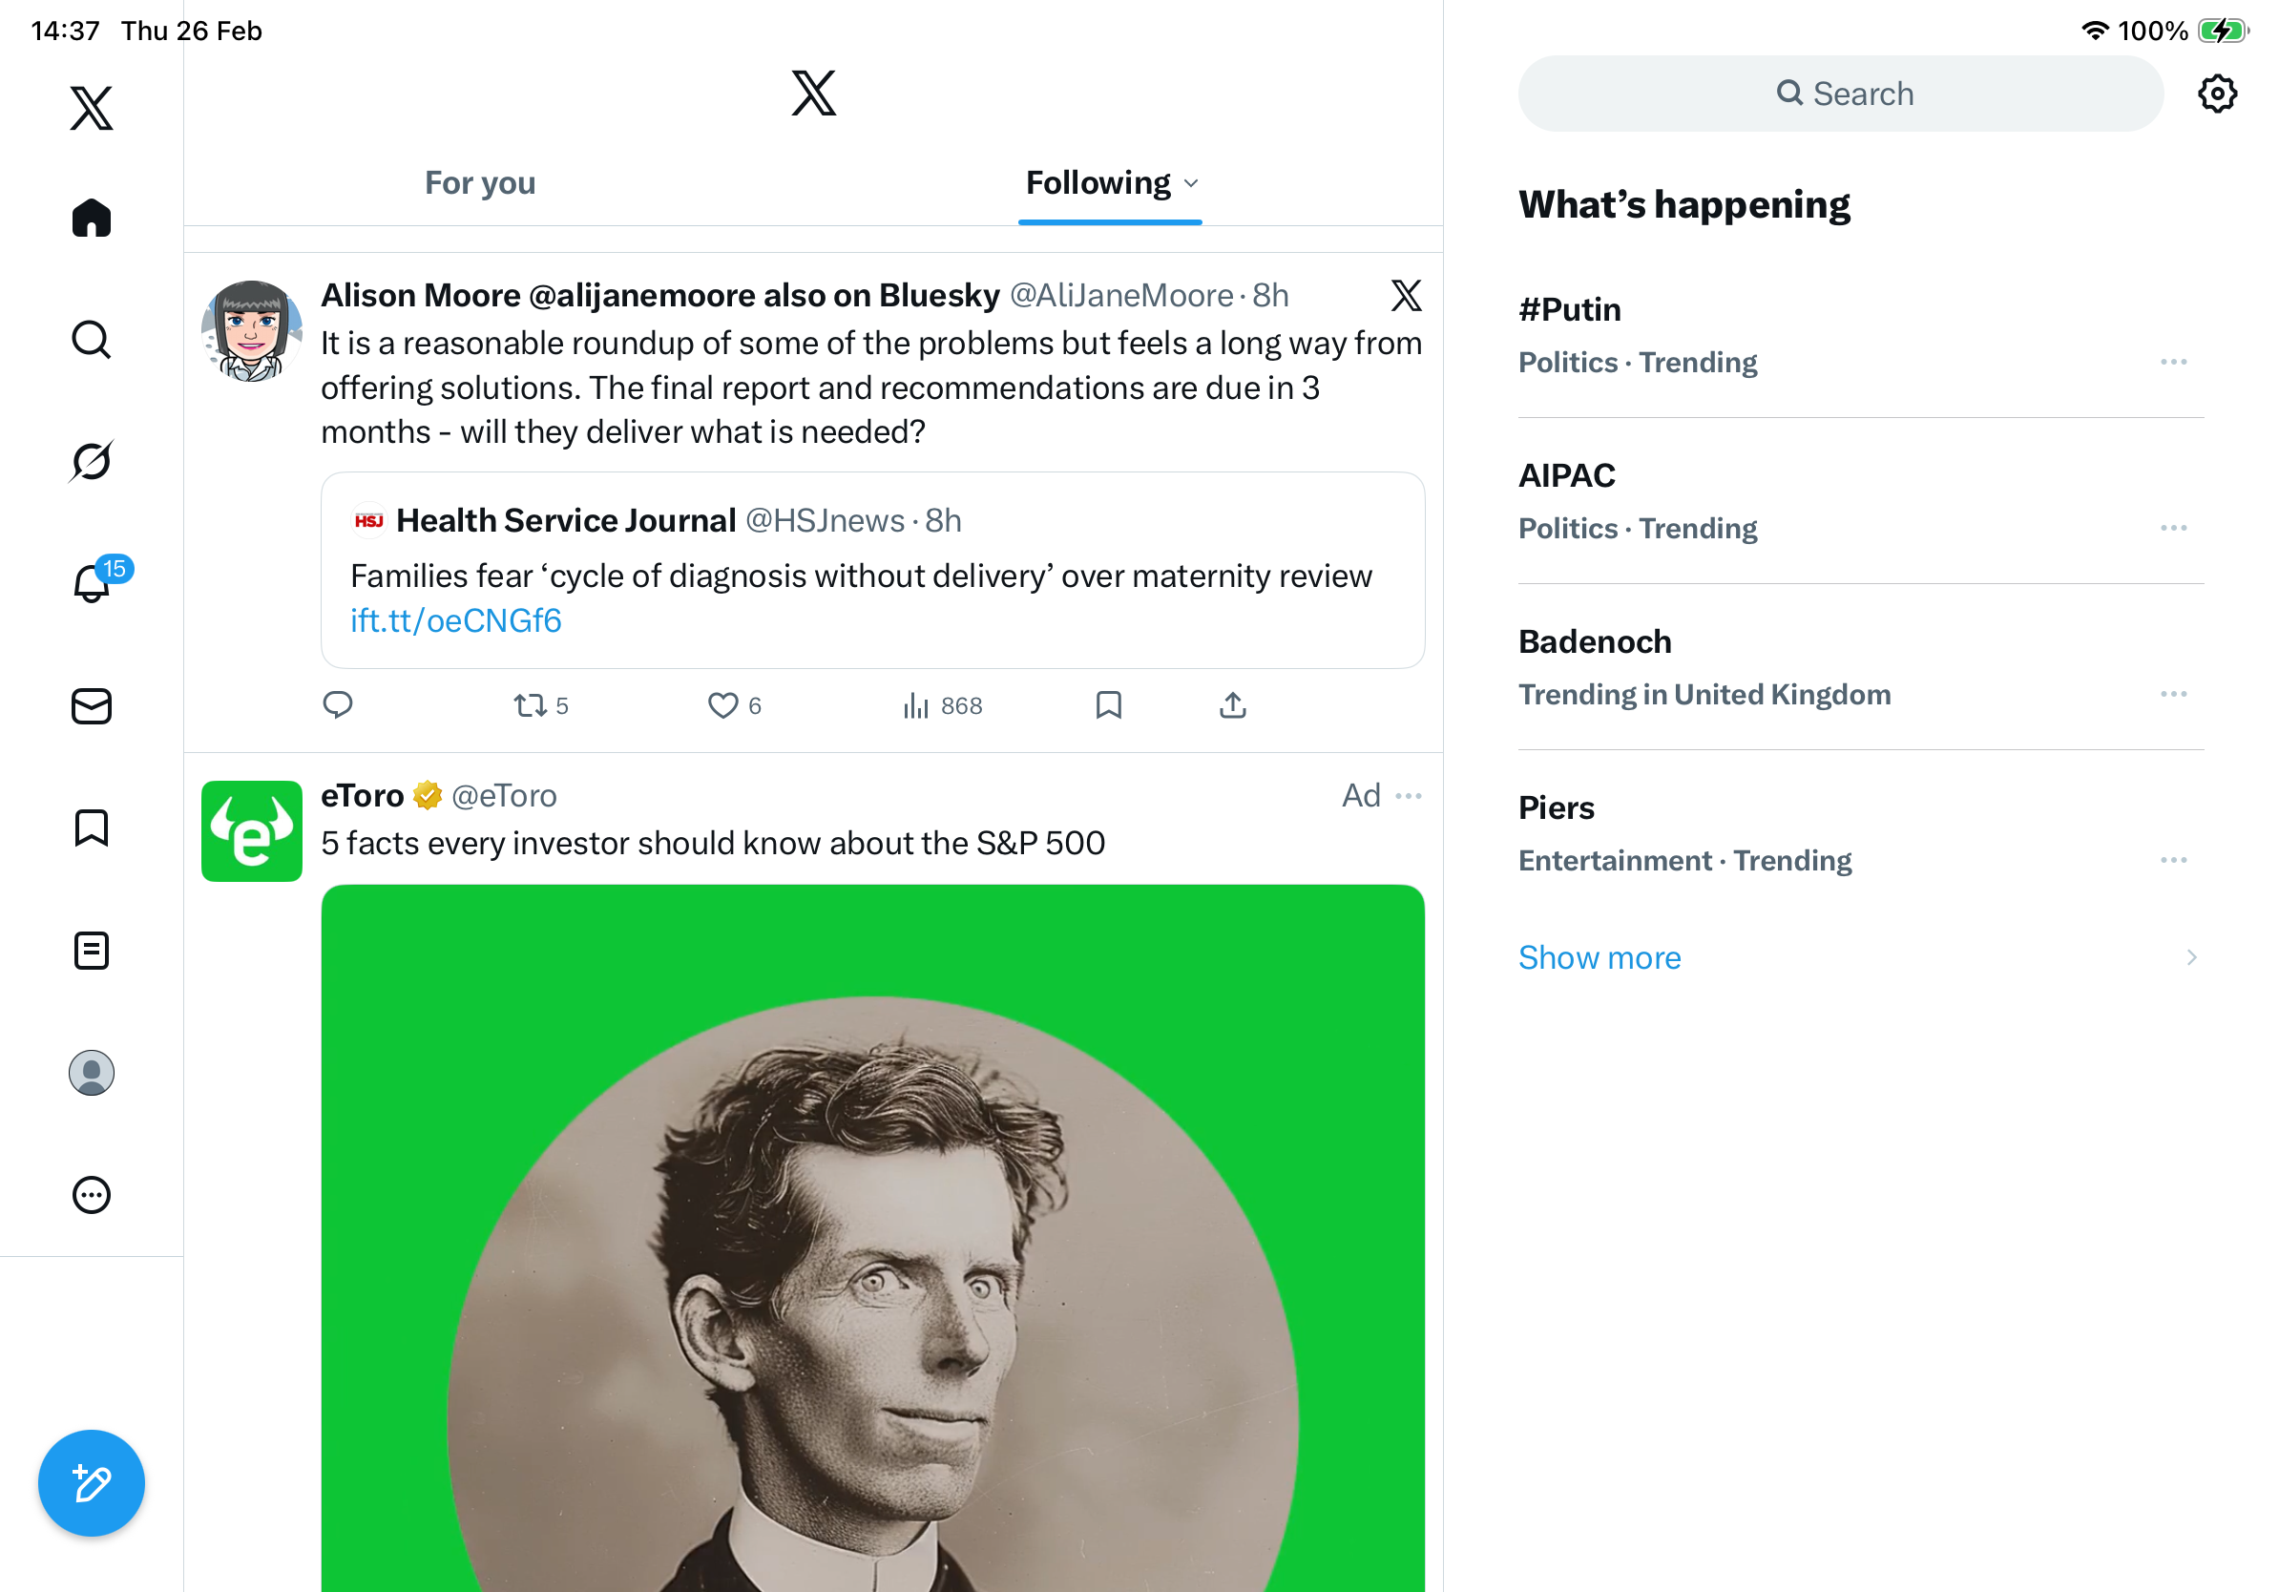Switch to the For you tab
2279x1592 pixels.
tap(480, 183)
